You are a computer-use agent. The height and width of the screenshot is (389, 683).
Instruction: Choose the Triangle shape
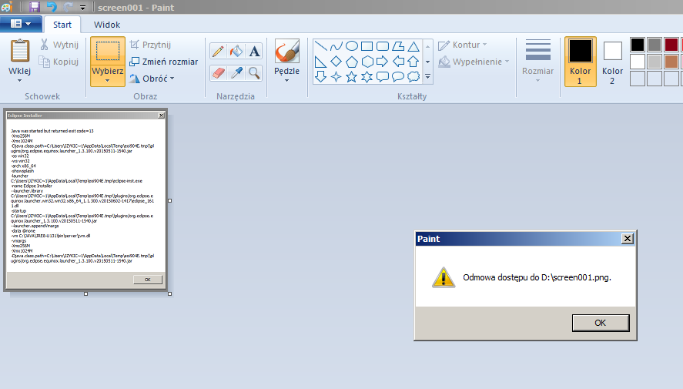pos(413,46)
